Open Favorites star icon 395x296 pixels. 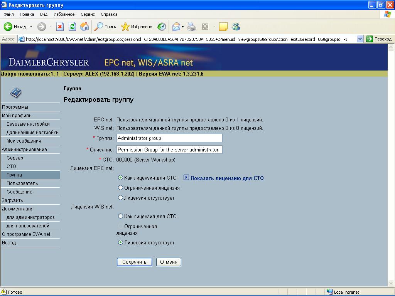click(125, 27)
